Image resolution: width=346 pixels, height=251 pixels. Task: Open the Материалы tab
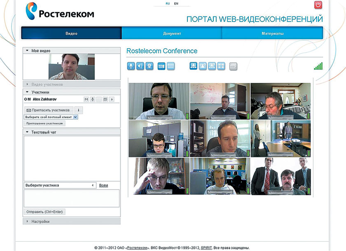tap(272, 33)
